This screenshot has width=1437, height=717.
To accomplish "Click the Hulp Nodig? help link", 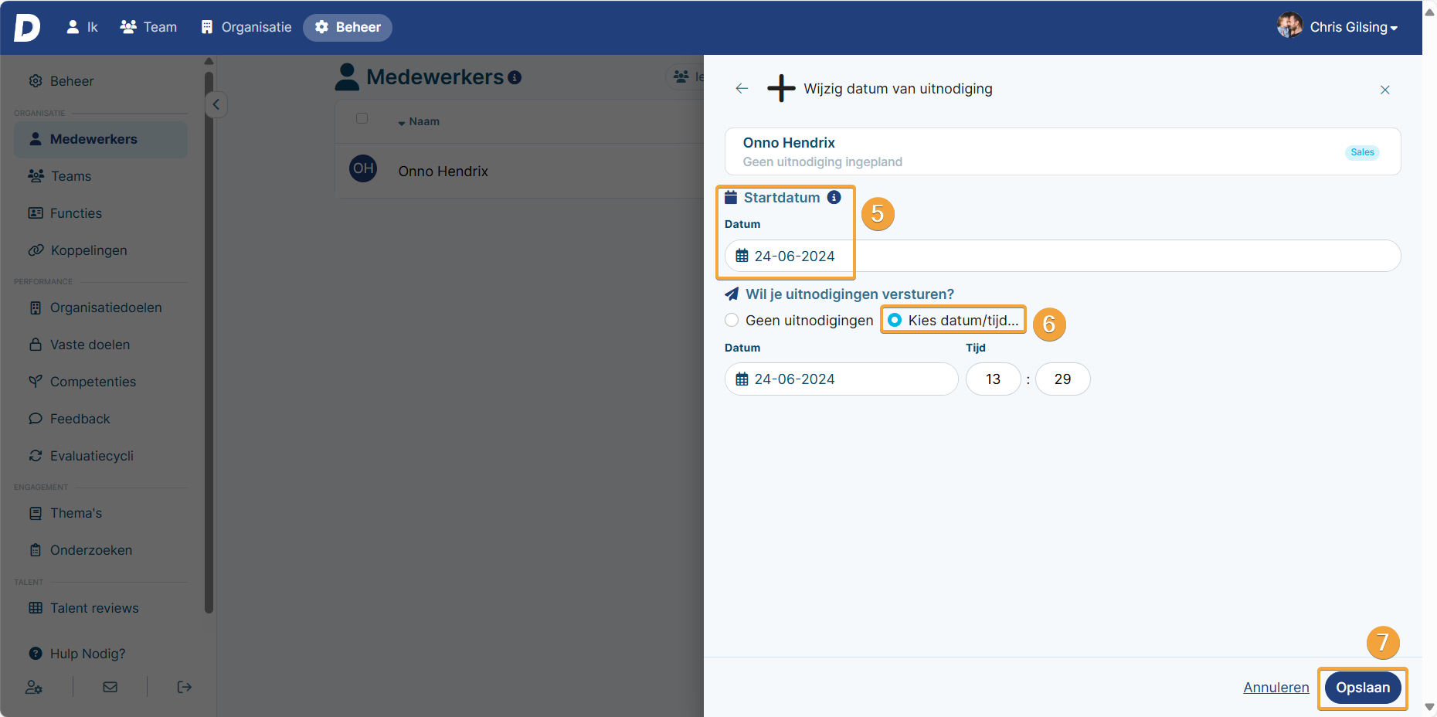I will click(x=77, y=654).
